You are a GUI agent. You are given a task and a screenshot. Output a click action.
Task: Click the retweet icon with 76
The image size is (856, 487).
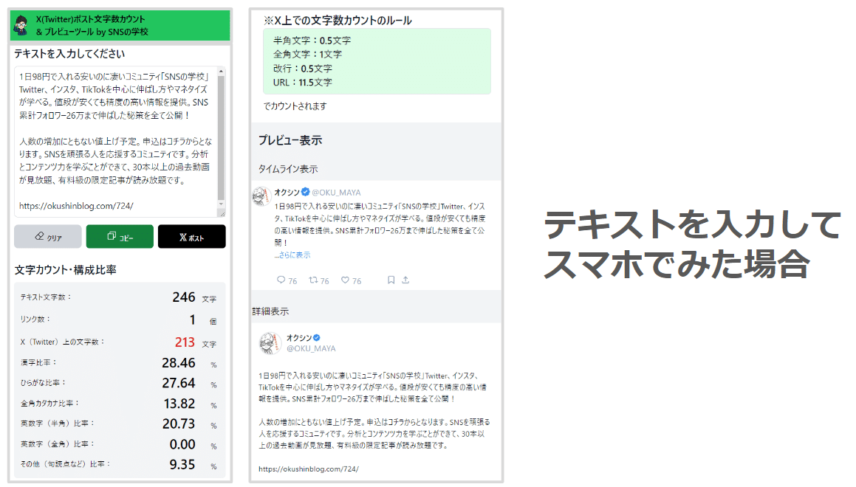[313, 280]
